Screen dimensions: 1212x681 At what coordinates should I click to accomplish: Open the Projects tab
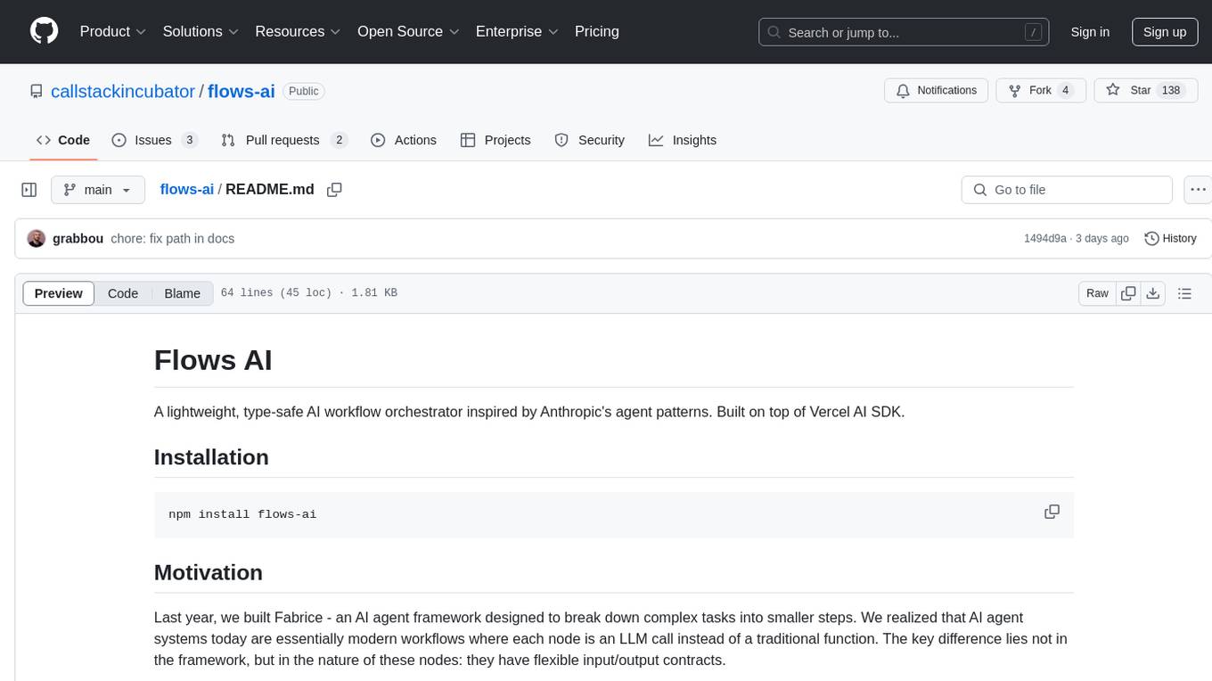coord(495,140)
